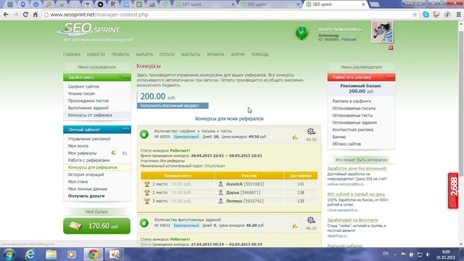Open Конкурсы для рефералов link
The height and width of the screenshot is (261, 464).
pyautogui.click(x=92, y=167)
